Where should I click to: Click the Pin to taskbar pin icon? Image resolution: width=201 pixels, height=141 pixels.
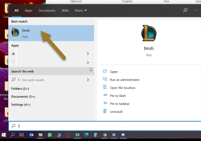pos(105,103)
